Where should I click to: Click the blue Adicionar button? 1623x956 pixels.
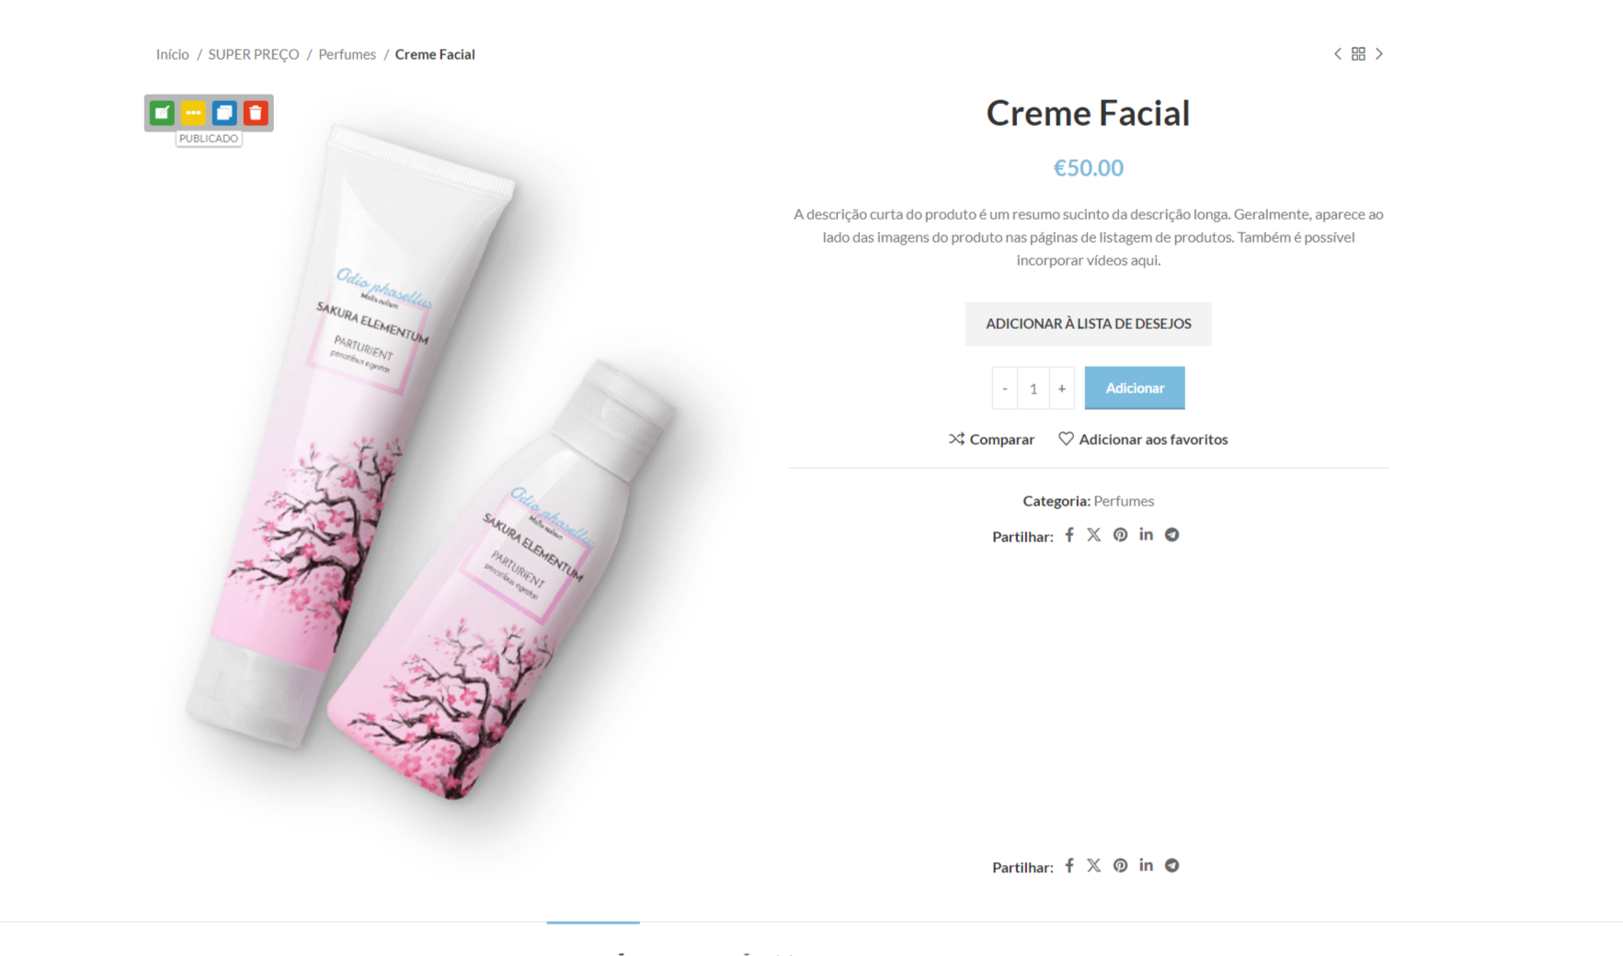(x=1135, y=388)
